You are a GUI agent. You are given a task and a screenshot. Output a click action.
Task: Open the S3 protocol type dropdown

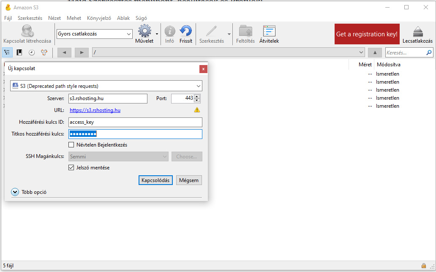pyautogui.click(x=106, y=86)
